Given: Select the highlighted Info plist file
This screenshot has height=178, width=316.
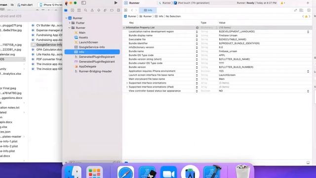Looking at the screenshot, I should (x=92, y=52).
